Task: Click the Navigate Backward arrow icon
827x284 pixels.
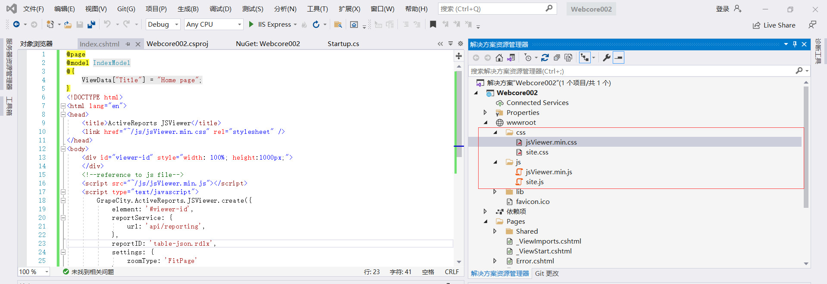Action: tap(16, 25)
